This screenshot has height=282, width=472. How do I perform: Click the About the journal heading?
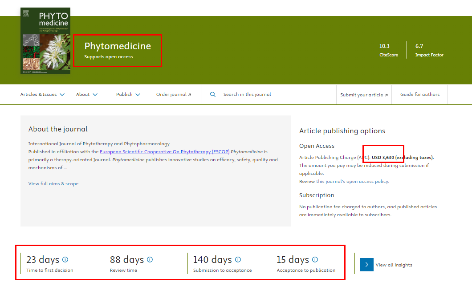coord(58,129)
